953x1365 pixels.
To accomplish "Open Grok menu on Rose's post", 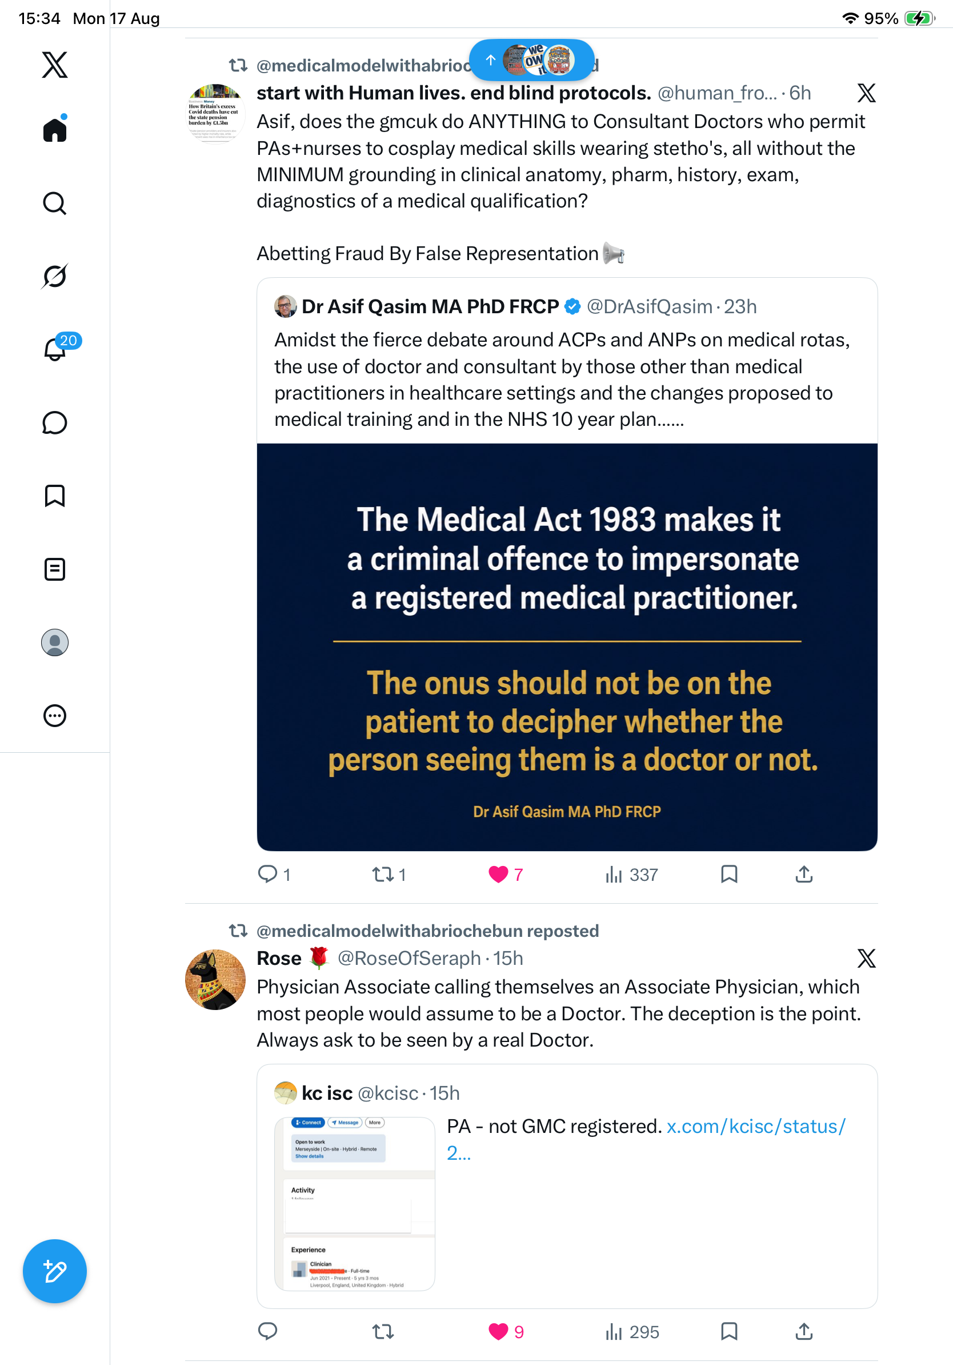I will pos(866,958).
